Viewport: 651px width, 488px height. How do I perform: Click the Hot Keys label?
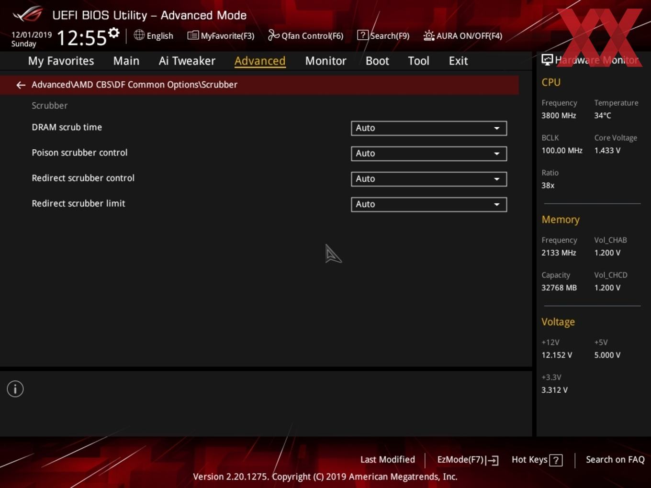click(529, 459)
